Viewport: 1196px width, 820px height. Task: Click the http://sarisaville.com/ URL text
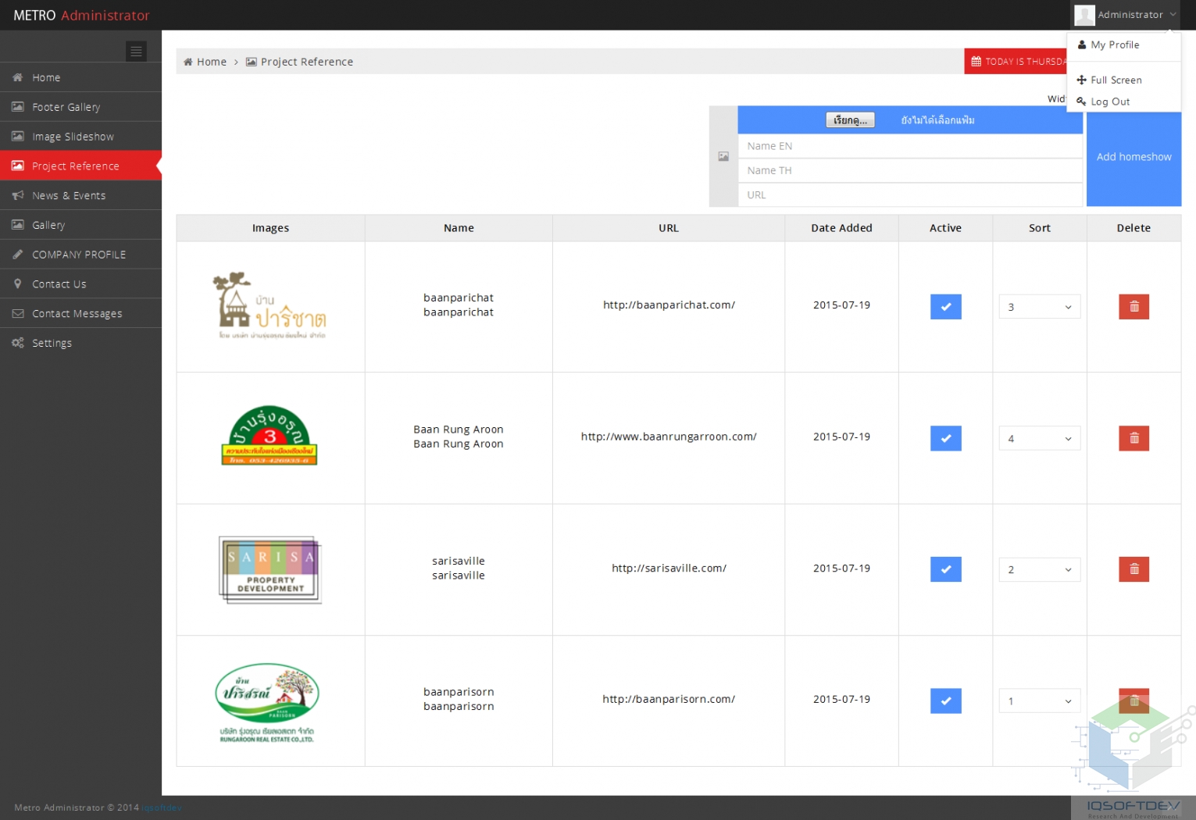tap(669, 568)
